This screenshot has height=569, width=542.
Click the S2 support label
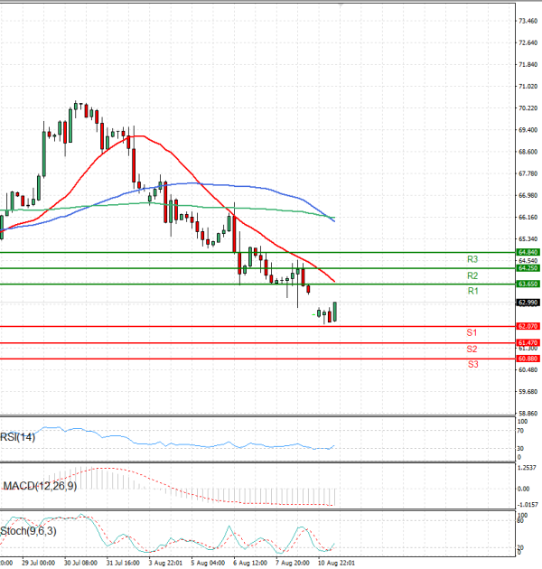coord(472,349)
